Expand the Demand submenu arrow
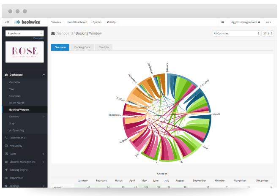 click(x=44, y=117)
